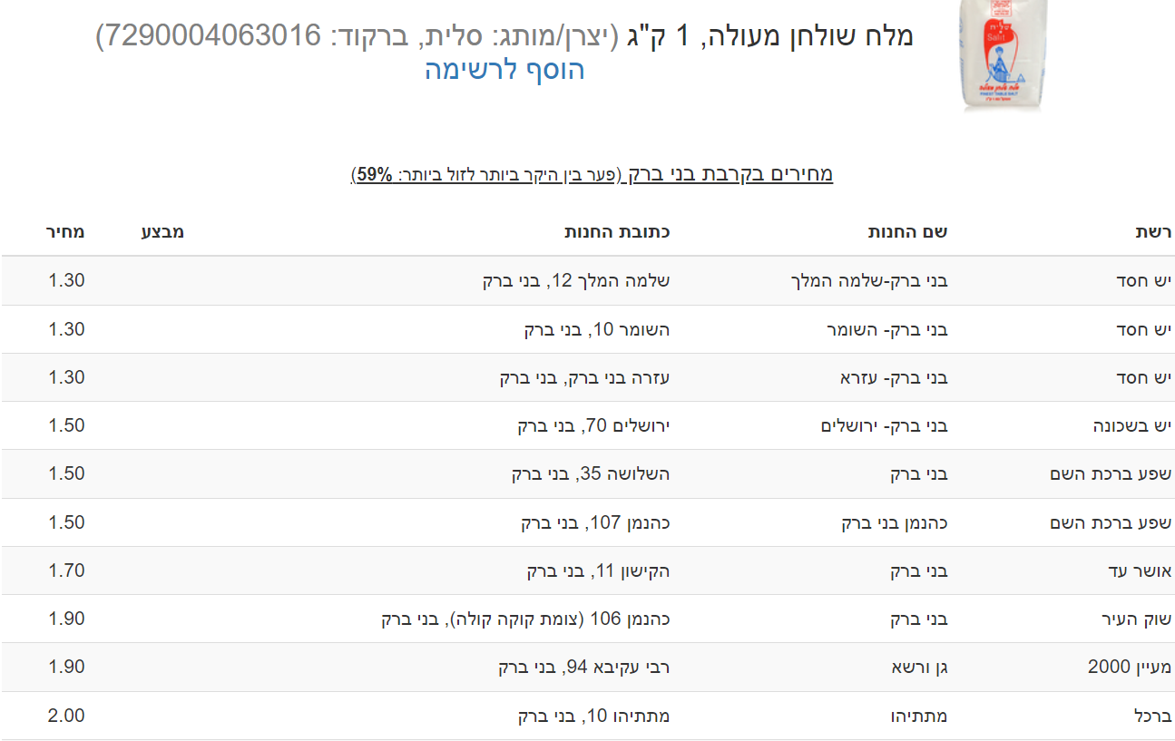
Task: Select the 'מעיין 2000' chain row
Action: 1130,667
